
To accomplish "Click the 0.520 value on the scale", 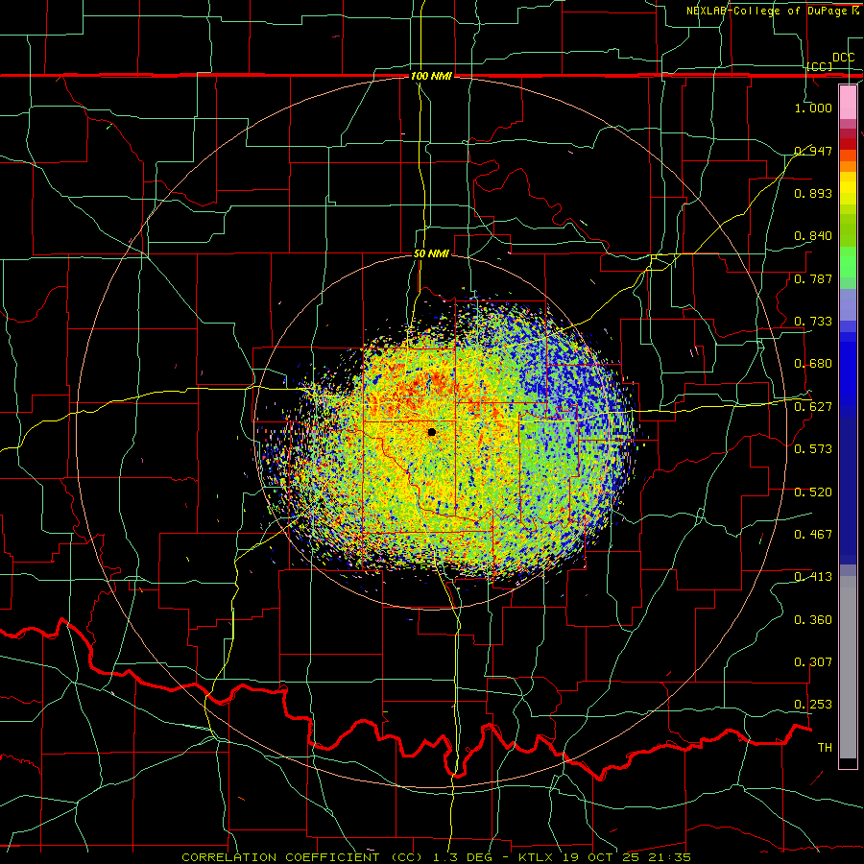I will click(813, 492).
